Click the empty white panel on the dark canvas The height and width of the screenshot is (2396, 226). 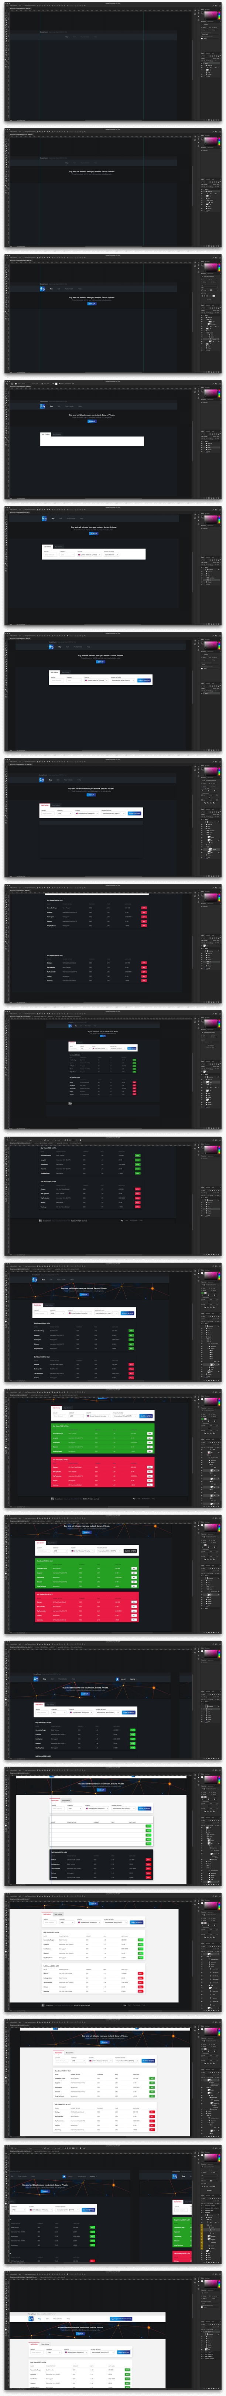click(x=92, y=442)
